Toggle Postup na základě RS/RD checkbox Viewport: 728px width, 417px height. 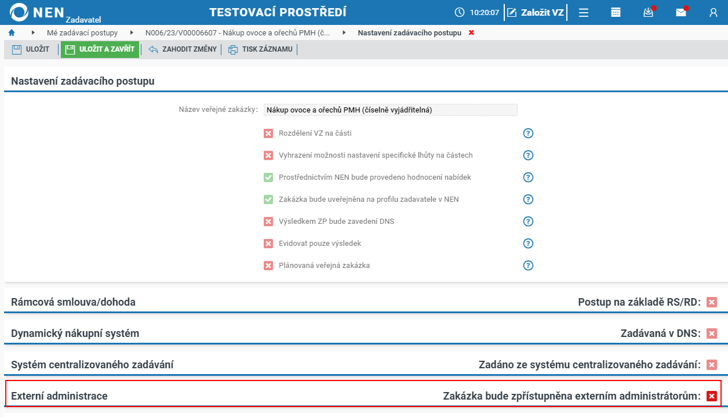click(x=712, y=302)
